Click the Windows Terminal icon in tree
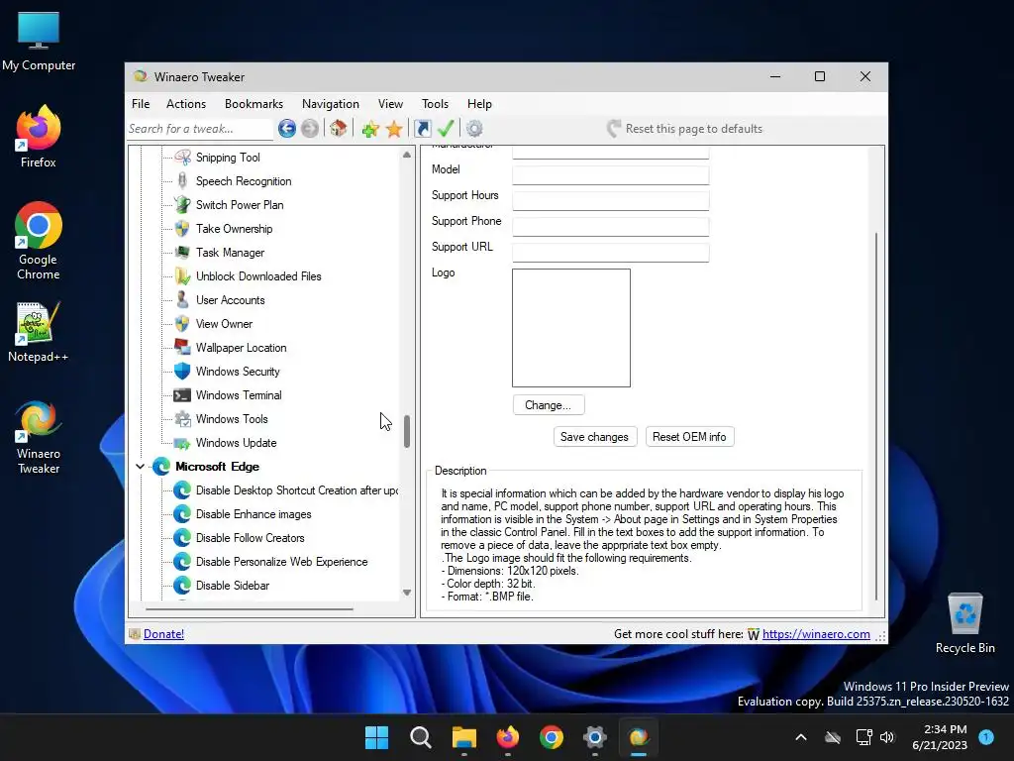 point(182,395)
